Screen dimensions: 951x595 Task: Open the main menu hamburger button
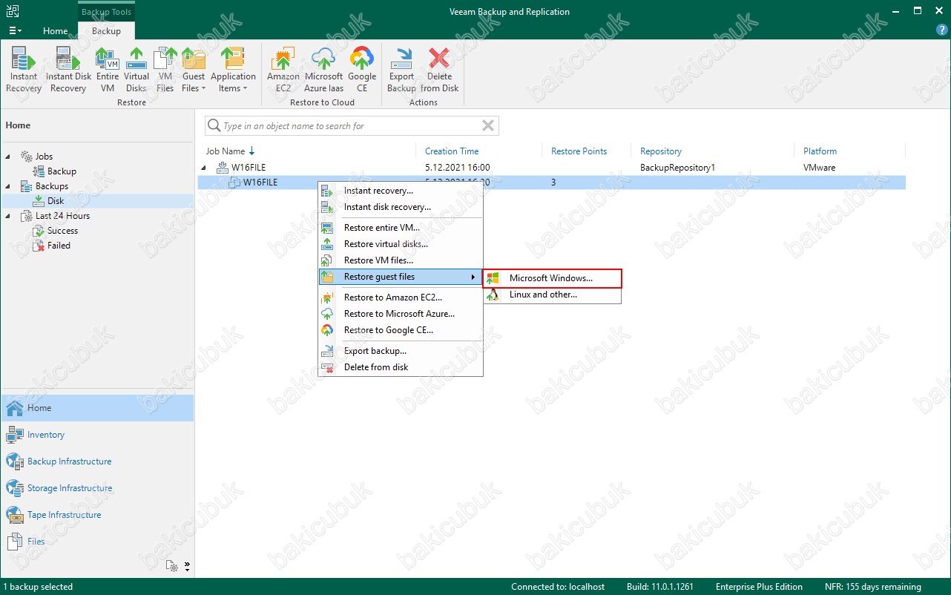point(15,31)
